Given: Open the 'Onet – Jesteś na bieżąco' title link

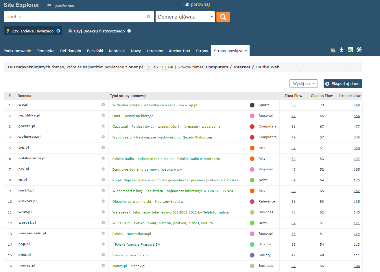Looking at the screenshot, I should 133,116.
